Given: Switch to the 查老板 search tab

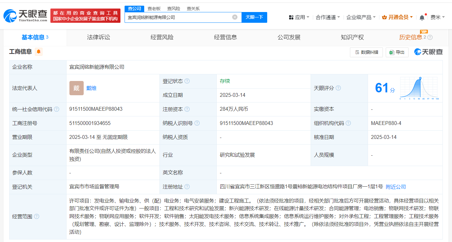Looking at the screenshot, I should coord(154,9).
